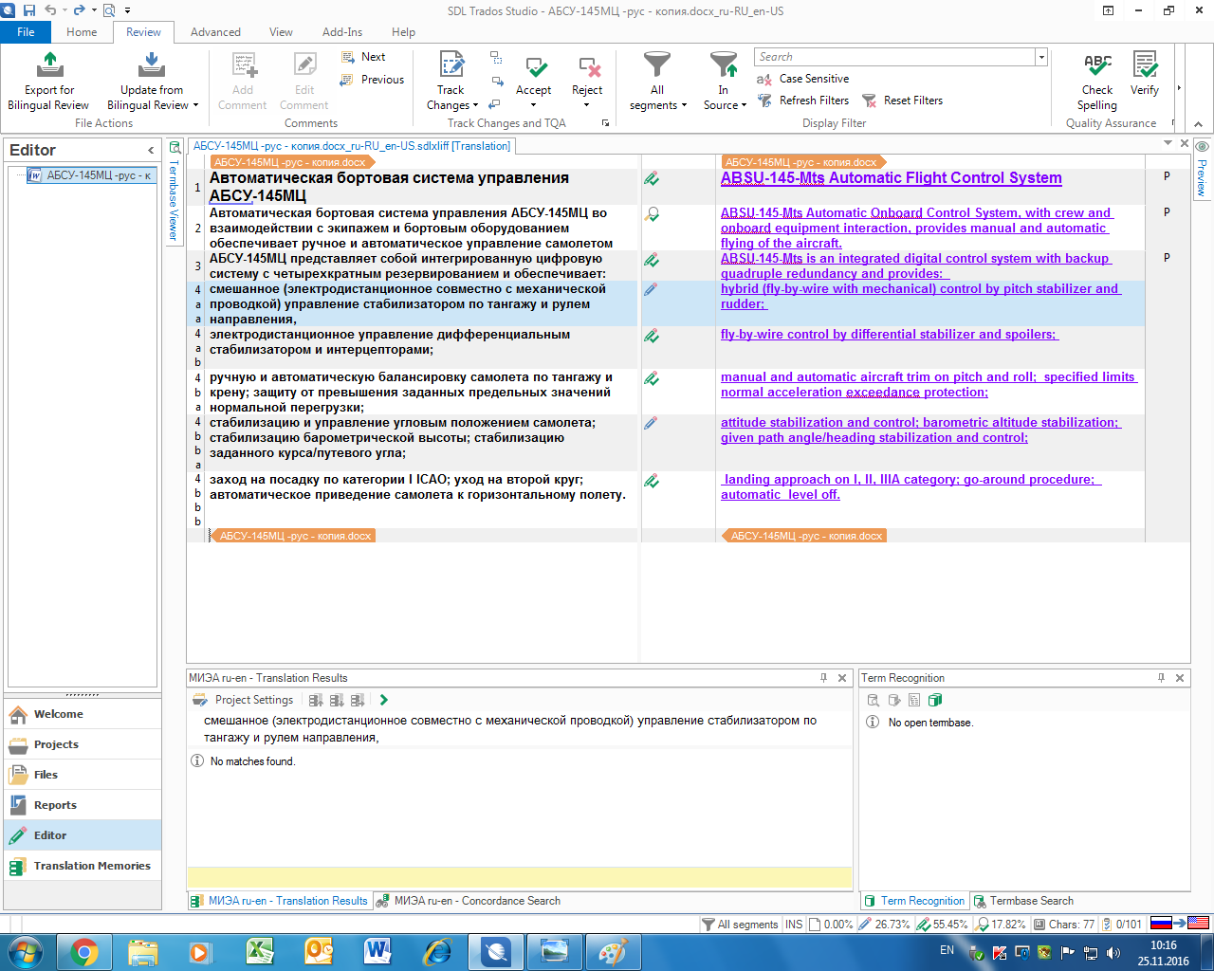The width and height of the screenshot is (1214, 971).
Task: Click the In Source filter icon
Action: tap(724, 64)
